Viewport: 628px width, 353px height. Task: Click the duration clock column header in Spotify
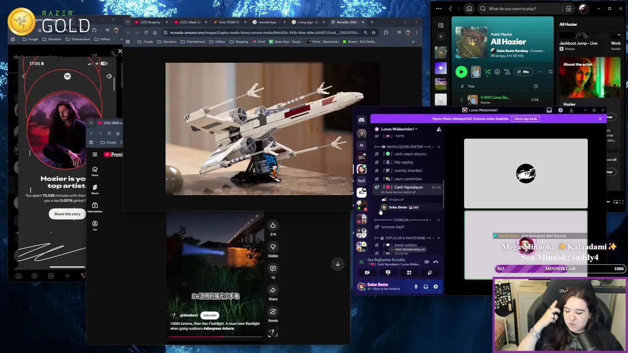point(535,86)
